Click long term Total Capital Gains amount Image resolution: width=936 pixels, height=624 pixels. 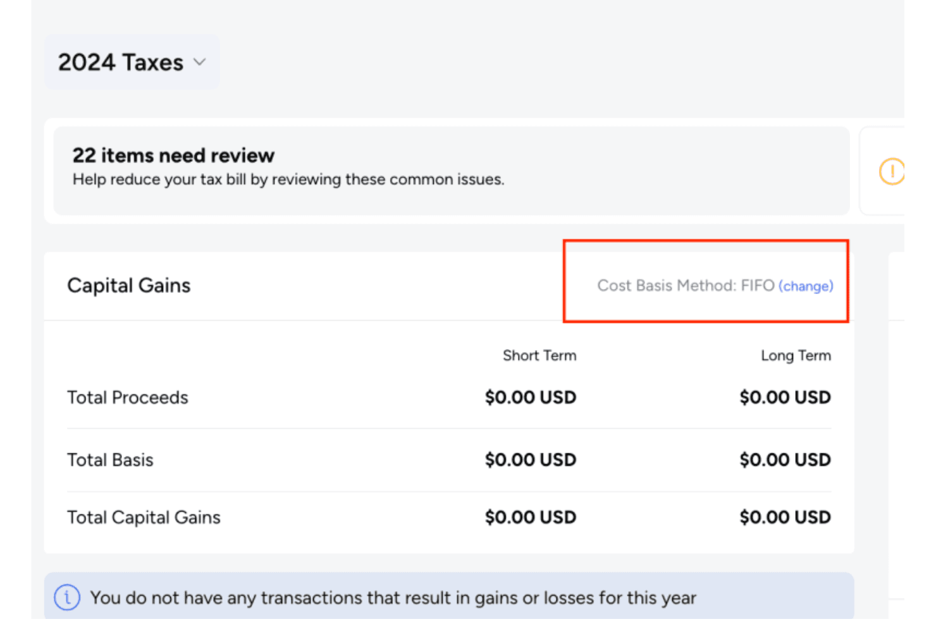785,517
